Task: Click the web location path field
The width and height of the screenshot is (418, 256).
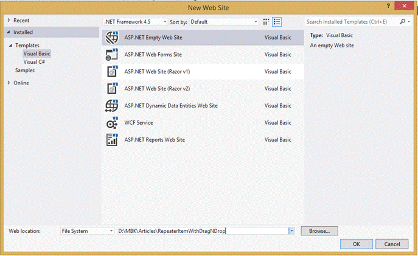Action: (203, 231)
